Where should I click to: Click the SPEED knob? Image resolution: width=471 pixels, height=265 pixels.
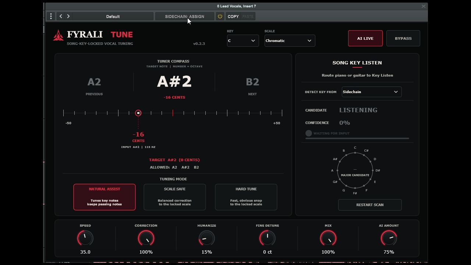tap(85, 238)
